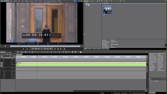Viewport: 167px width, 94px height.
Task: Open project icon in timeline toolbar
Action: tap(22, 52)
